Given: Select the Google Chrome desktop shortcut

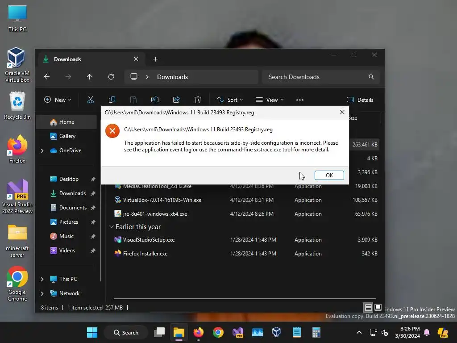Looking at the screenshot, I should (17, 284).
